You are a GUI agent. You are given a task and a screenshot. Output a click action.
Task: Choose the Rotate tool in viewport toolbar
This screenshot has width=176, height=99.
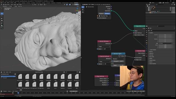2,16
